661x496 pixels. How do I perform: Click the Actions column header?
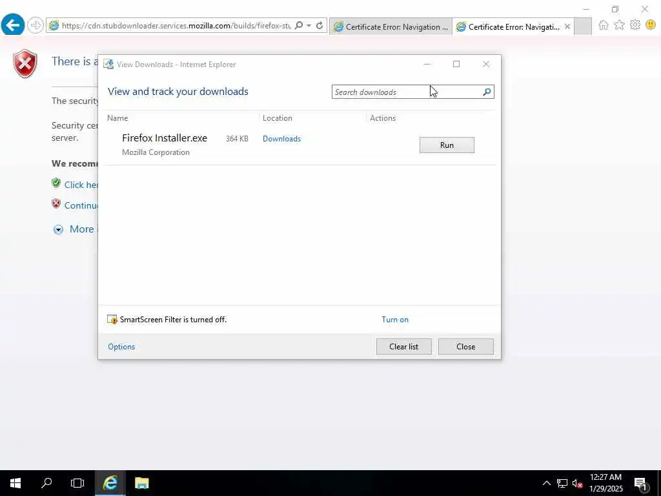[x=383, y=118]
